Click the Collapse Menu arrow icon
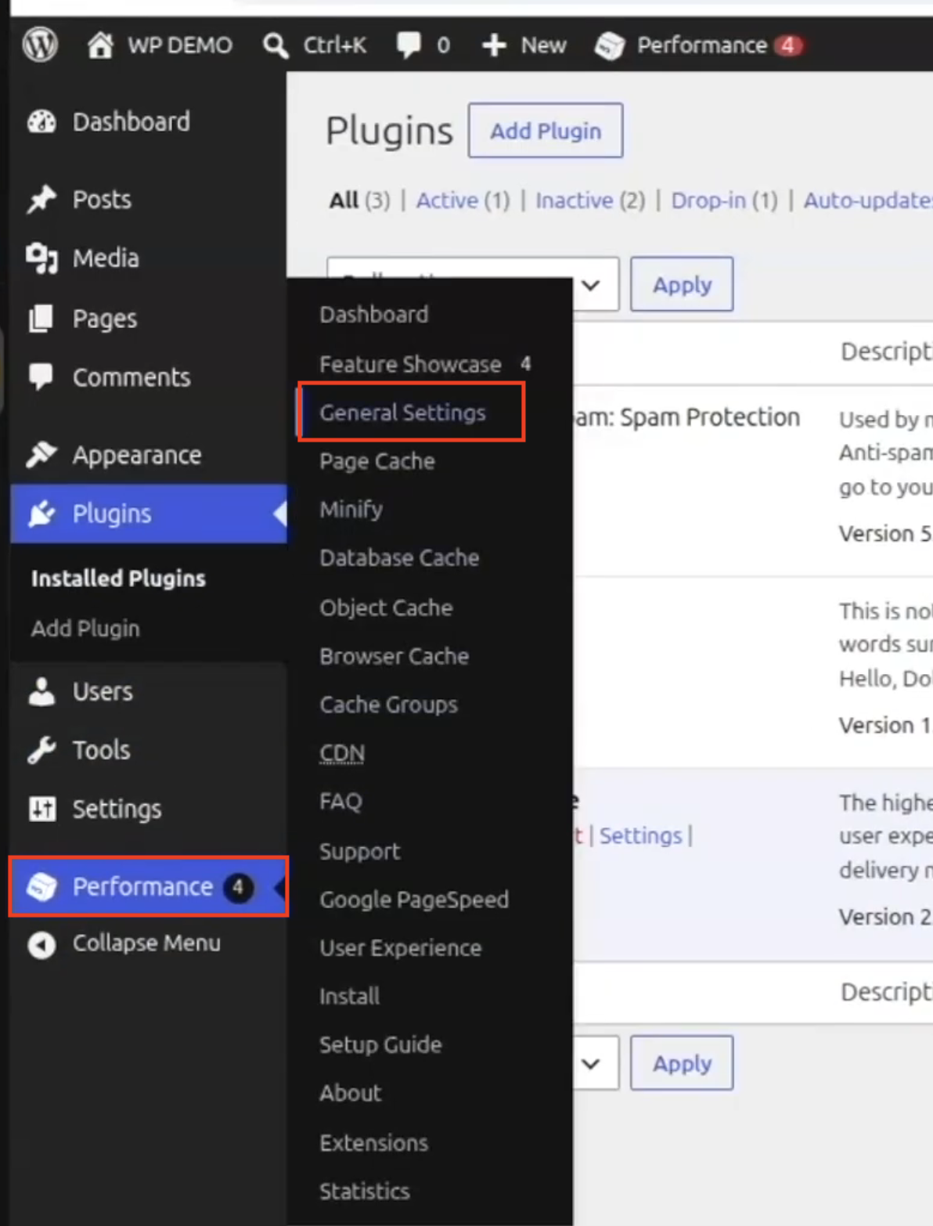Viewport: 933px width, 1226px height. coord(41,944)
